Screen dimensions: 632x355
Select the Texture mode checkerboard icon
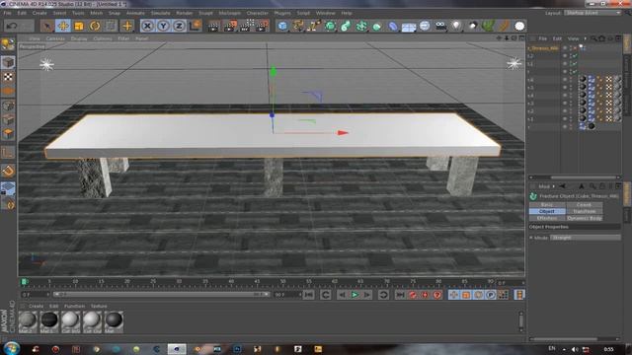point(8,77)
